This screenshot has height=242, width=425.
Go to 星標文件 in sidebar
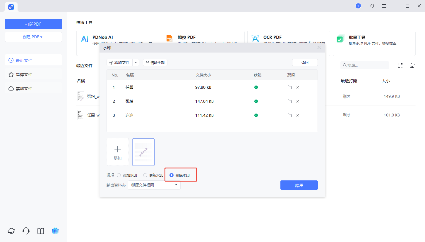point(24,74)
